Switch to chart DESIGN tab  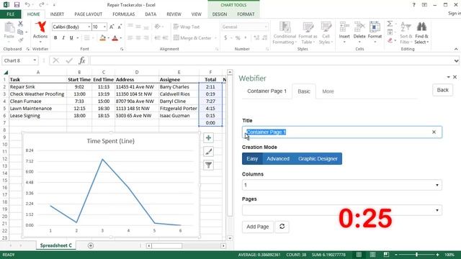pyautogui.click(x=220, y=14)
